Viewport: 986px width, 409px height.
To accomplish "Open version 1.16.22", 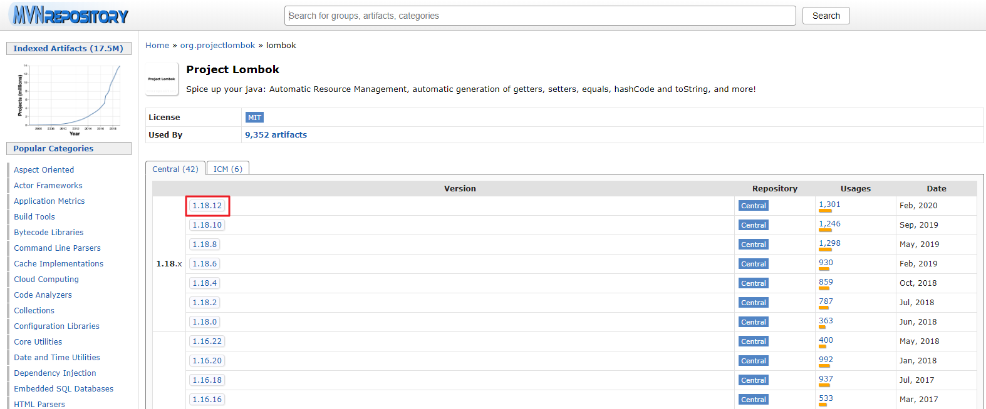I will [x=207, y=341].
